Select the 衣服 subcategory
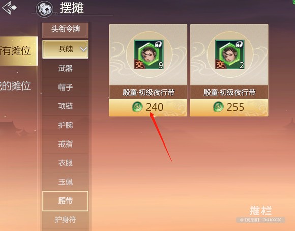This screenshot has width=295, height=231. (66, 163)
